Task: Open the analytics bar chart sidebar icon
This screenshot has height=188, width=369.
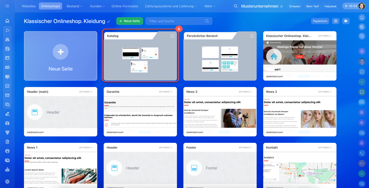Action: 7,169
